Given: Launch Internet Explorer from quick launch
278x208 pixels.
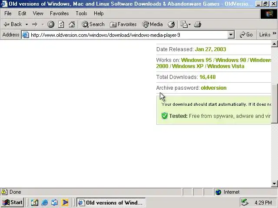Looking at the screenshot, I should tap(44, 202).
